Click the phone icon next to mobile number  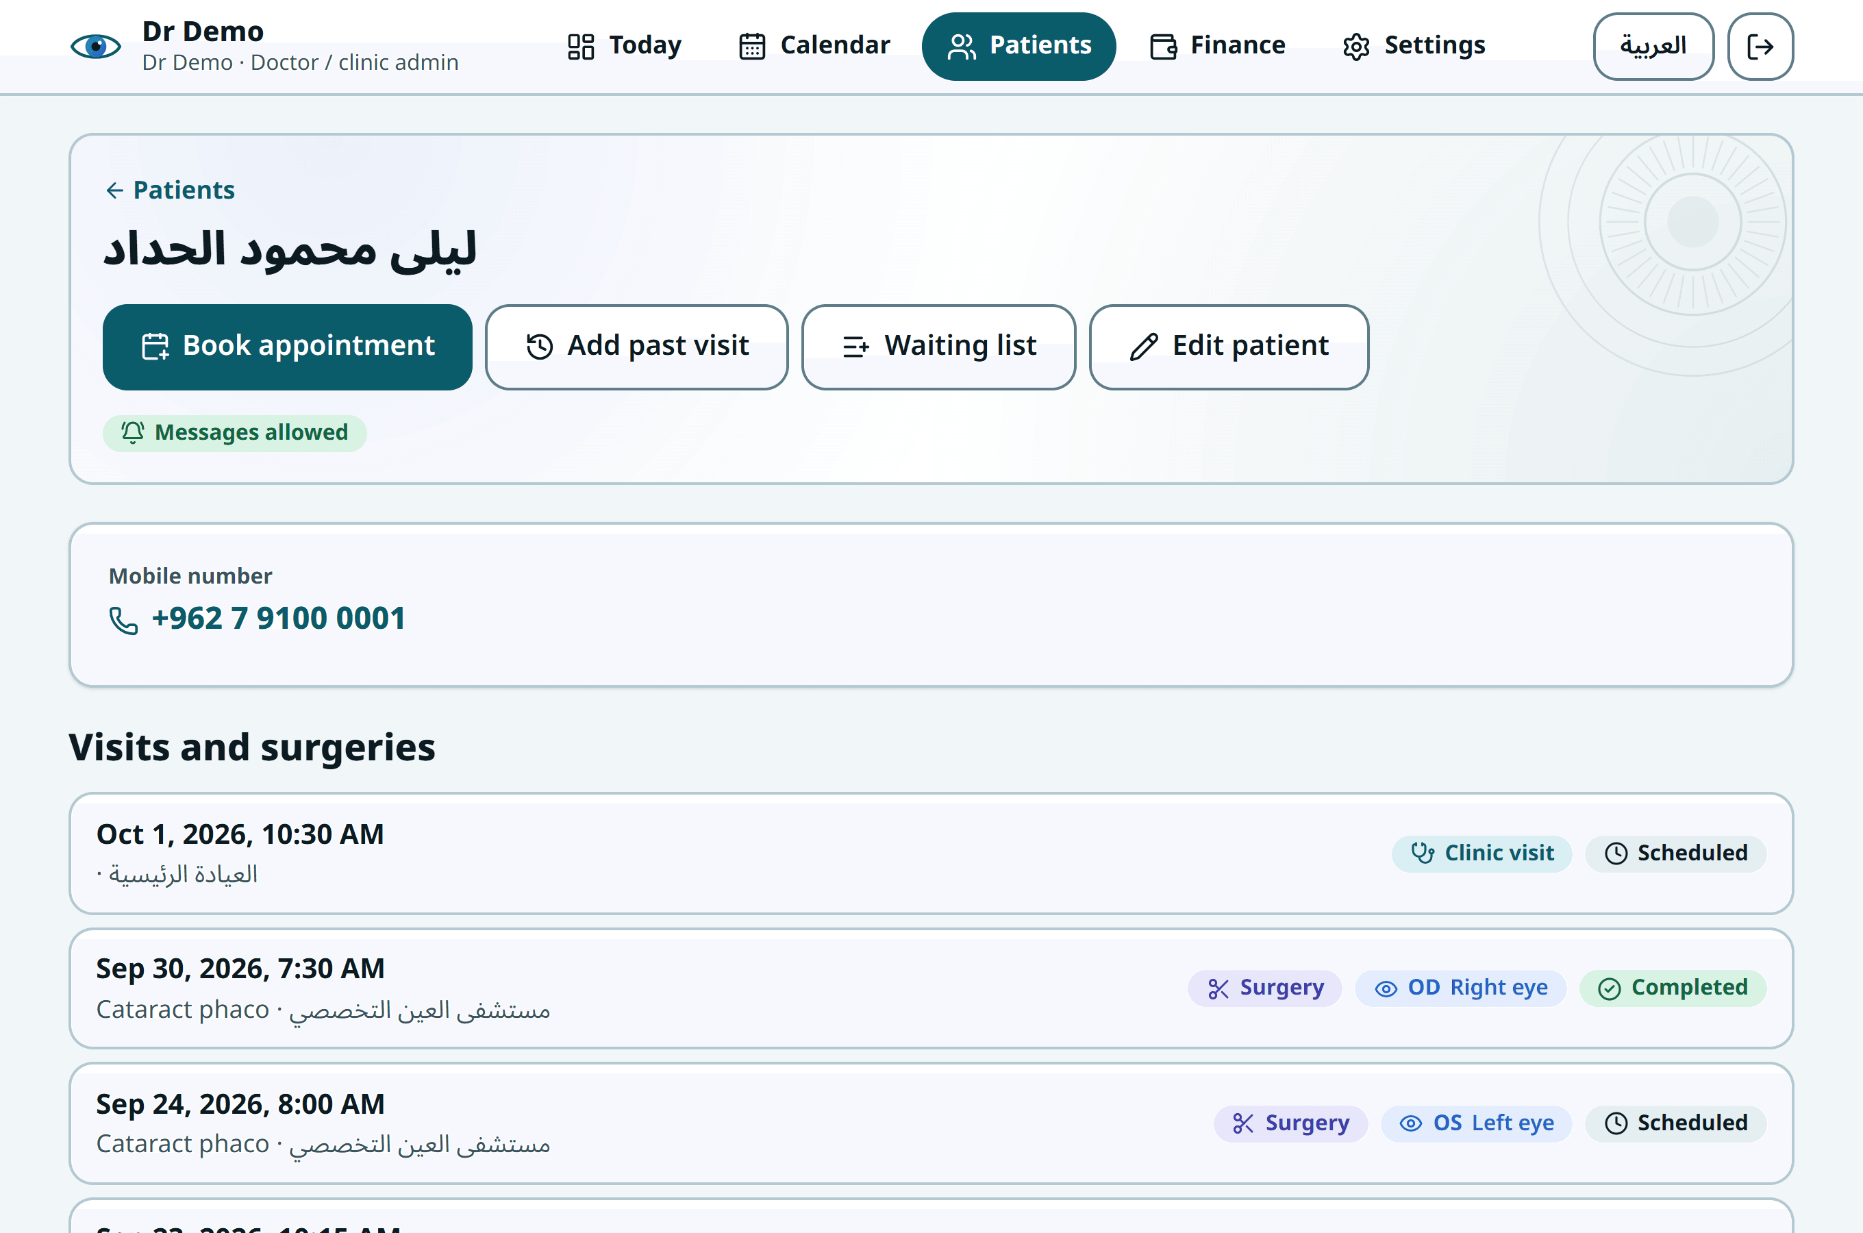tap(123, 621)
